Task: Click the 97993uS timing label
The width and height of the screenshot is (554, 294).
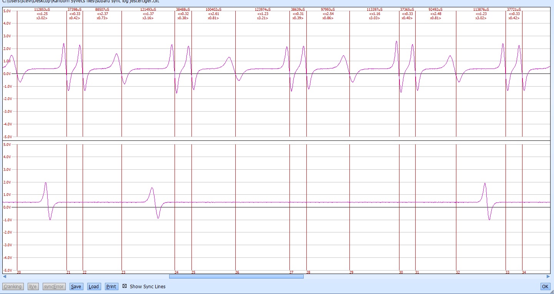Action: [x=328, y=9]
